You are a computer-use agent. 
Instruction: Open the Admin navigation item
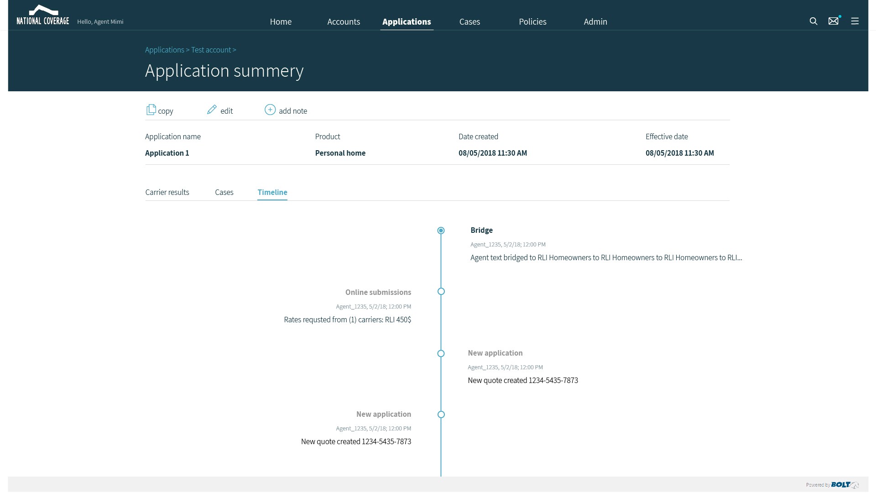click(x=595, y=21)
